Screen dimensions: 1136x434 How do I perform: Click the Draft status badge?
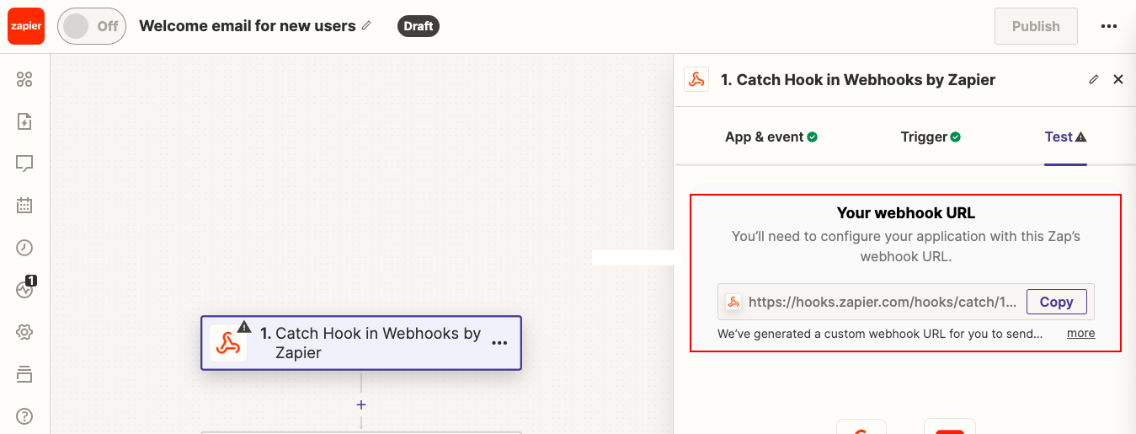click(419, 26)
